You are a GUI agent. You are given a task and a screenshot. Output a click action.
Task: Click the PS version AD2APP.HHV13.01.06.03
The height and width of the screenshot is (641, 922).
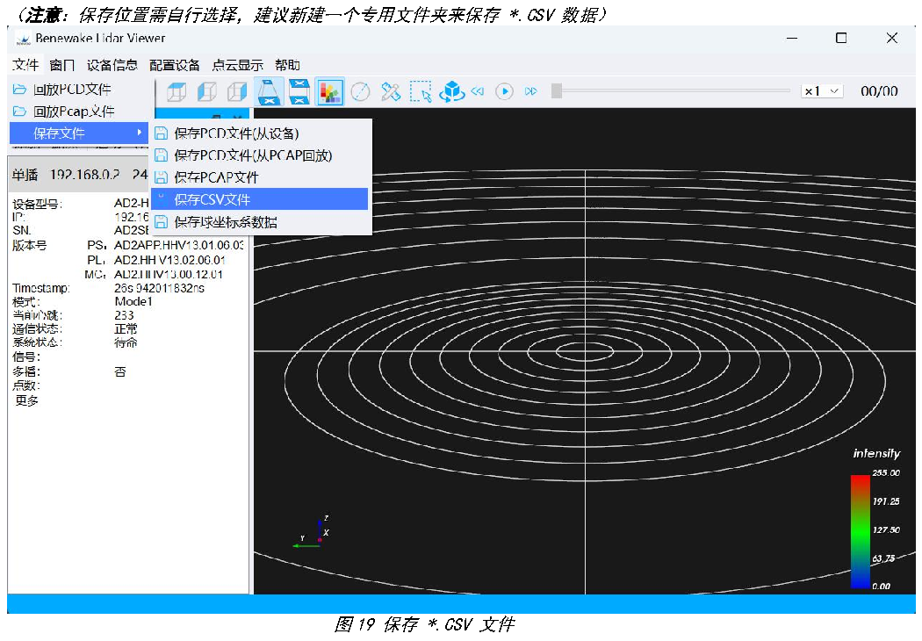[179, 245]
